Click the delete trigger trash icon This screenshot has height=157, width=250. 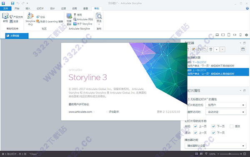point(211,49)
